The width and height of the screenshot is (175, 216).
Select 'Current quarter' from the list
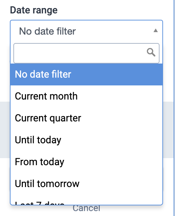[86, 118]
